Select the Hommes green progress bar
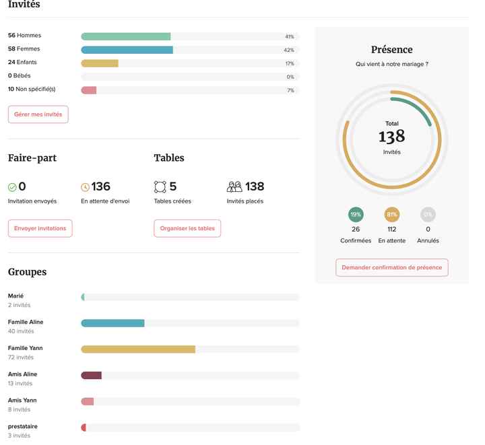The height and width of the screenshot is (445, 485). tap(126, 36)
